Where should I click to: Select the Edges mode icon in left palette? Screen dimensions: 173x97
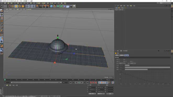tap(2, 28)
